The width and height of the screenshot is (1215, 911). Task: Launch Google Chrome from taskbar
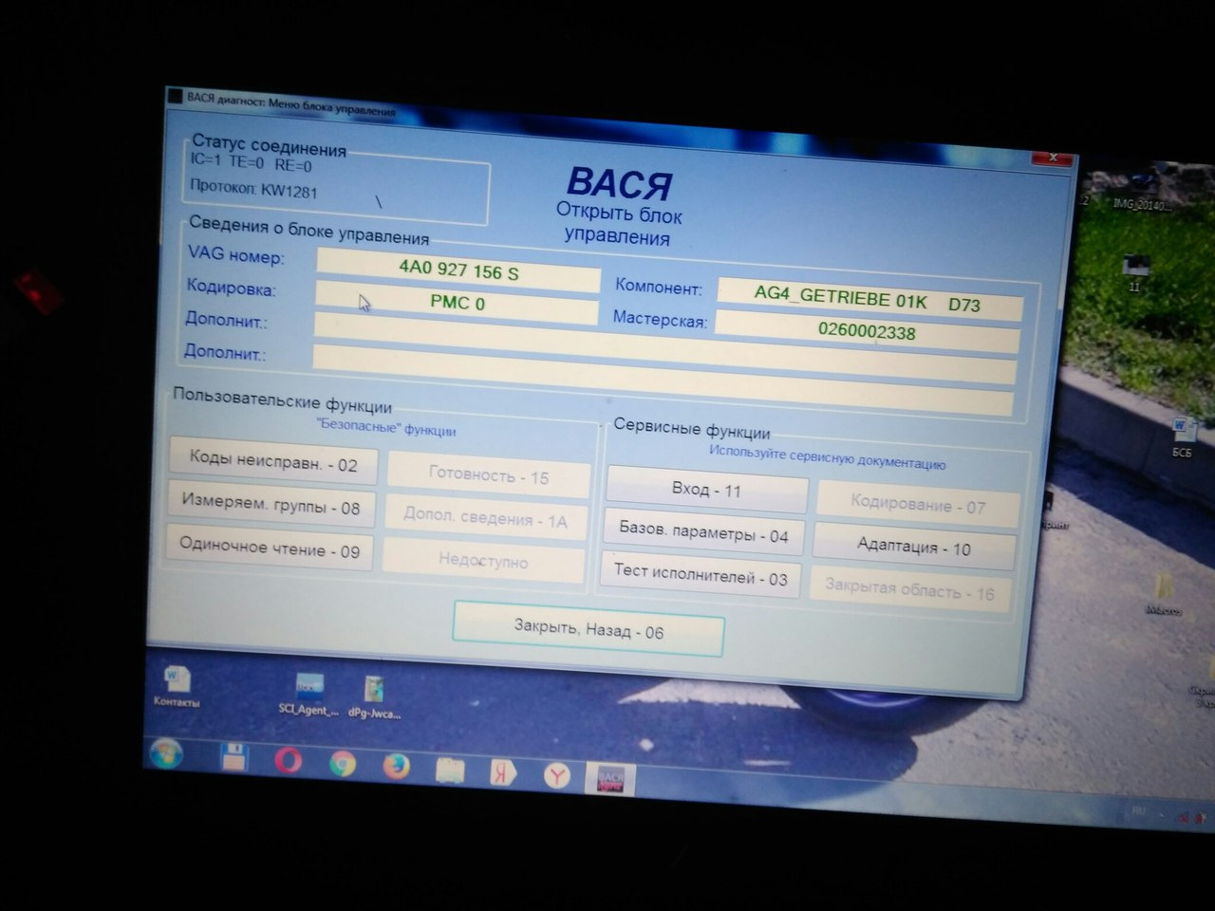[x=343, y=763]
